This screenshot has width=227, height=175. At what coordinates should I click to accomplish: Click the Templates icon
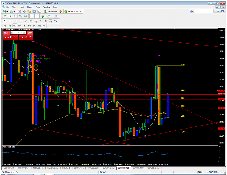pyautogui.click(x=55, y=16)
